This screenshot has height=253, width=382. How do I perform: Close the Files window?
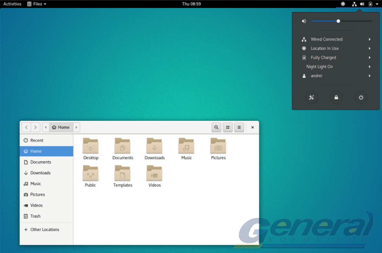253,127
